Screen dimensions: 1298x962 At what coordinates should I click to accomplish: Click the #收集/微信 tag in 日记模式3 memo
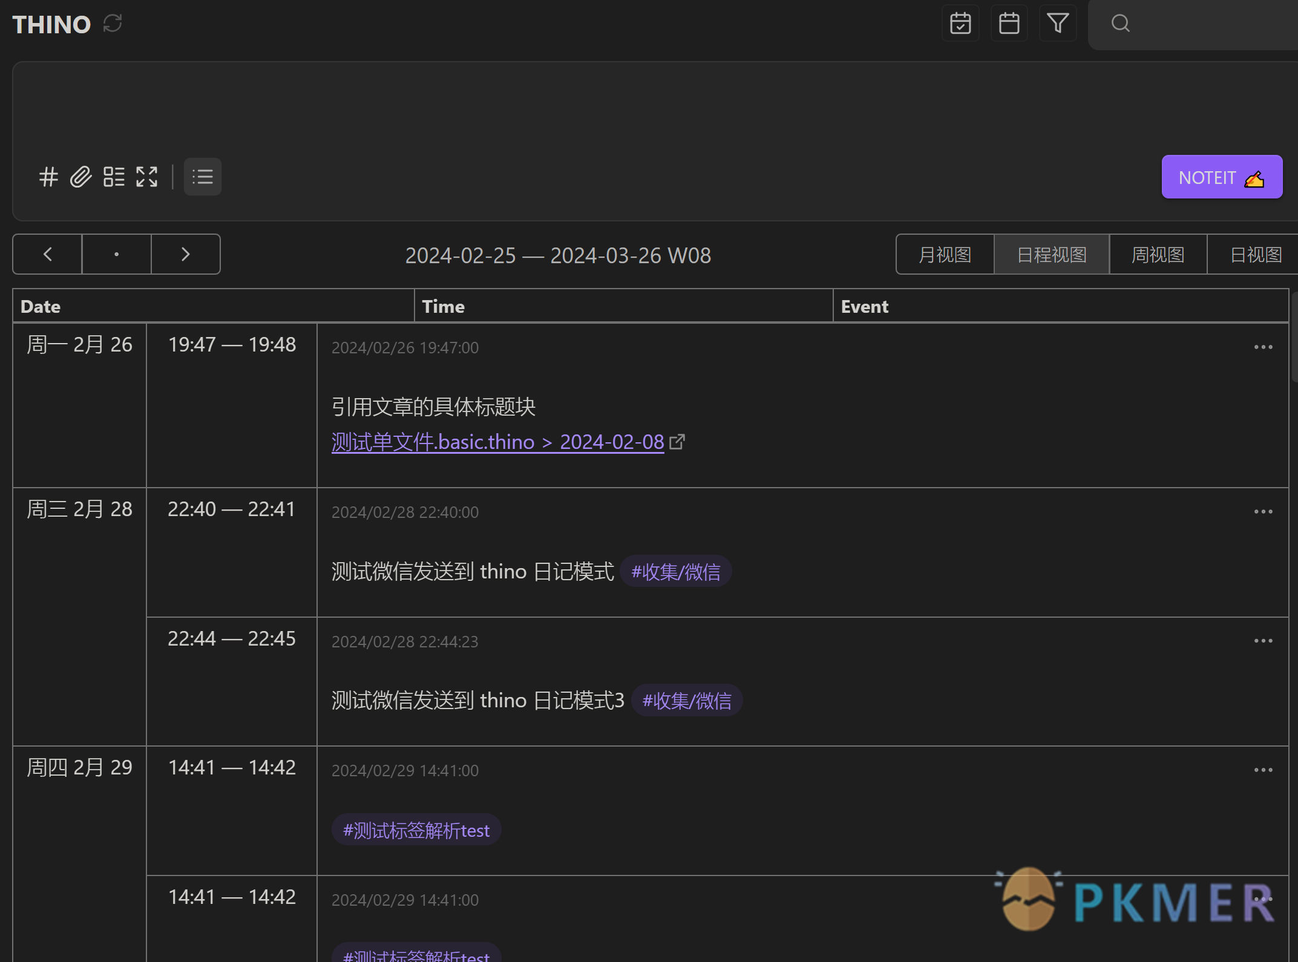pyautogui.click(x=686, y=701)
